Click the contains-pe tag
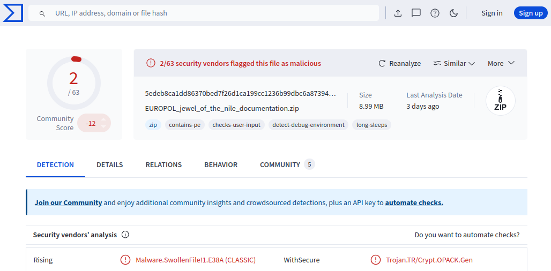Viewport: 551px width, 271px height. [x=185, y=125]
